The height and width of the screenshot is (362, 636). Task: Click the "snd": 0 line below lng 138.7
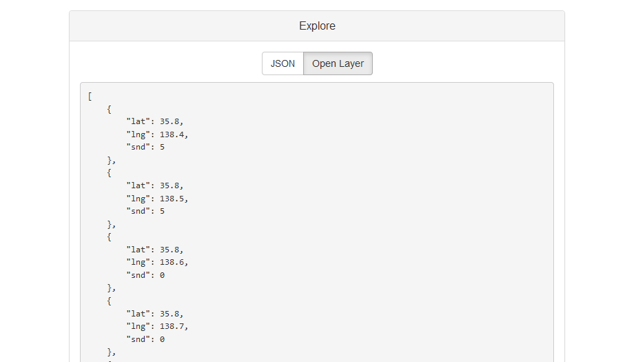(x=145, y=339)
